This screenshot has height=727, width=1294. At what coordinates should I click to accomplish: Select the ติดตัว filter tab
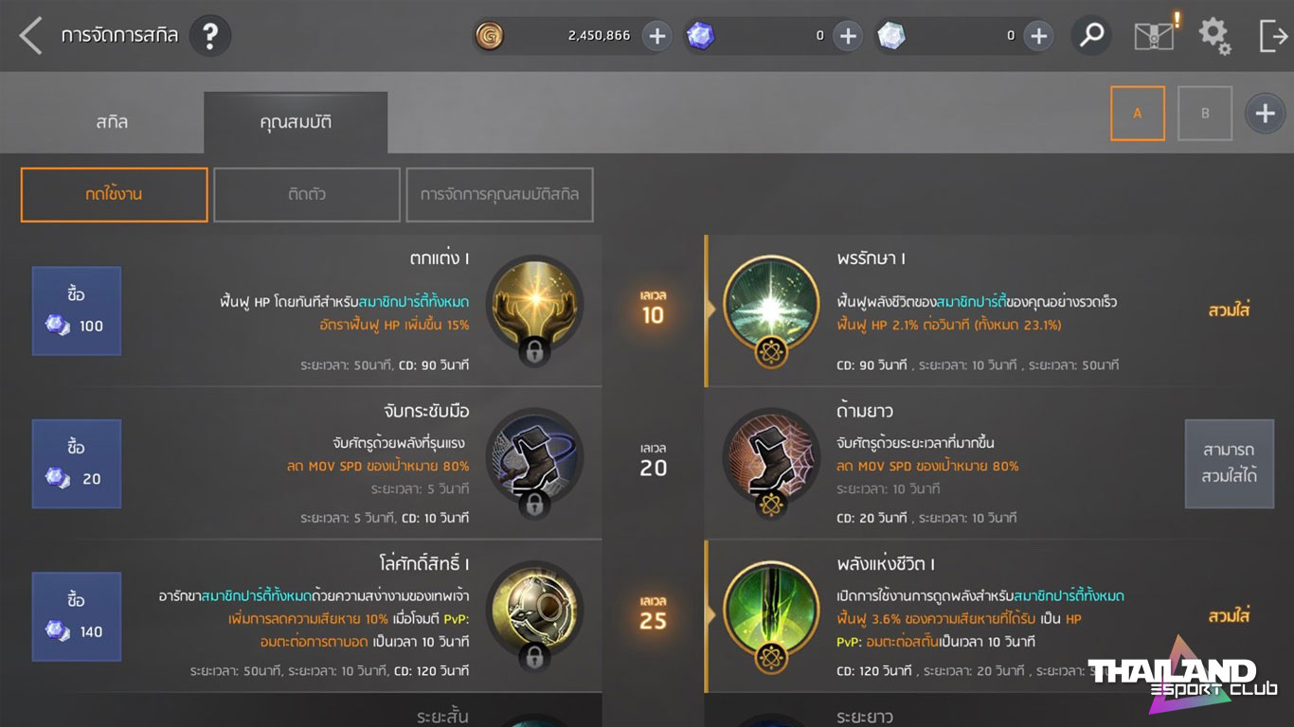[x=307, y=195]
